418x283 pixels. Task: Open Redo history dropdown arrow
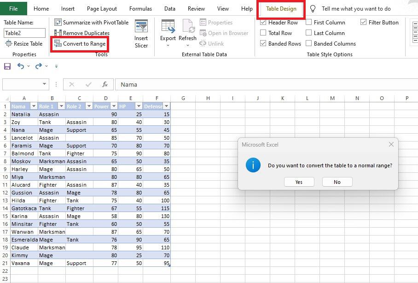(46, 66)
